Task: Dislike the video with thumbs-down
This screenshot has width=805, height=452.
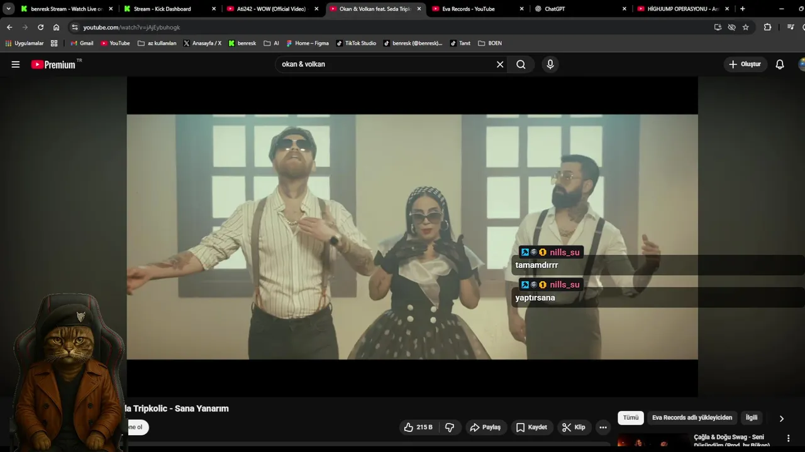Action: click(x=450, y=427)
